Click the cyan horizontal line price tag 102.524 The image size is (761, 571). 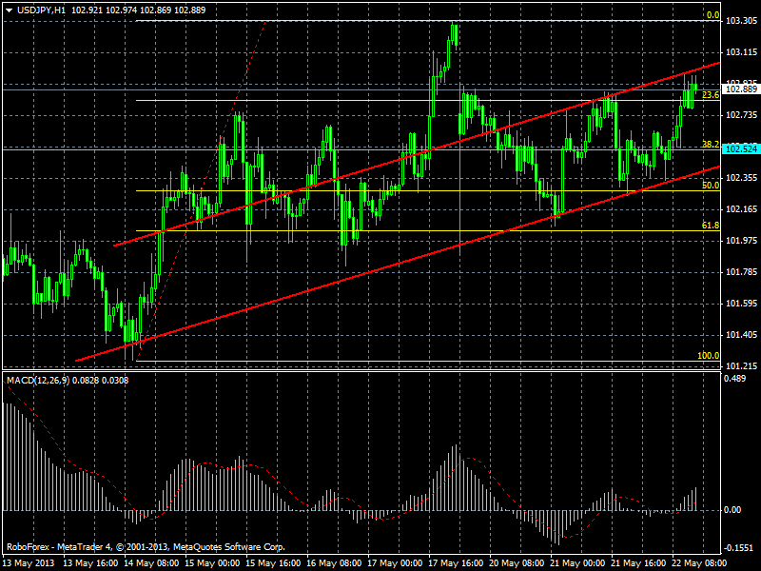click(x=741, y=149)
